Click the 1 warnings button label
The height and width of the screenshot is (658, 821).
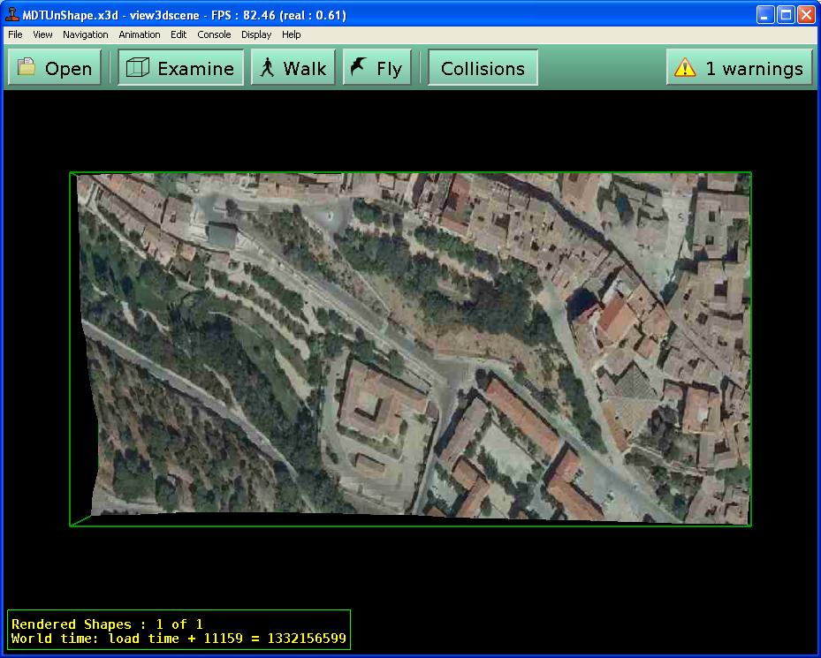tap(754, 68)
